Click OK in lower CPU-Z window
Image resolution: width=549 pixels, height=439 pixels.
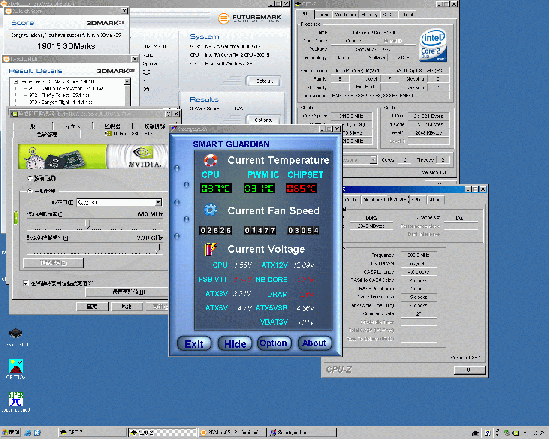point(470,370)
